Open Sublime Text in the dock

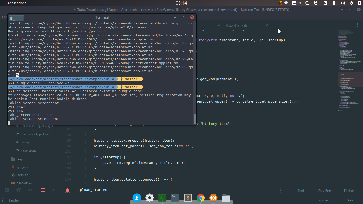click(x=188, y=198)
